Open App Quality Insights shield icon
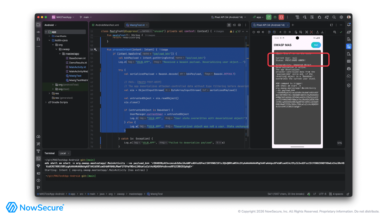The height and width of the screenshot is (217, 387). pos(349,86)
